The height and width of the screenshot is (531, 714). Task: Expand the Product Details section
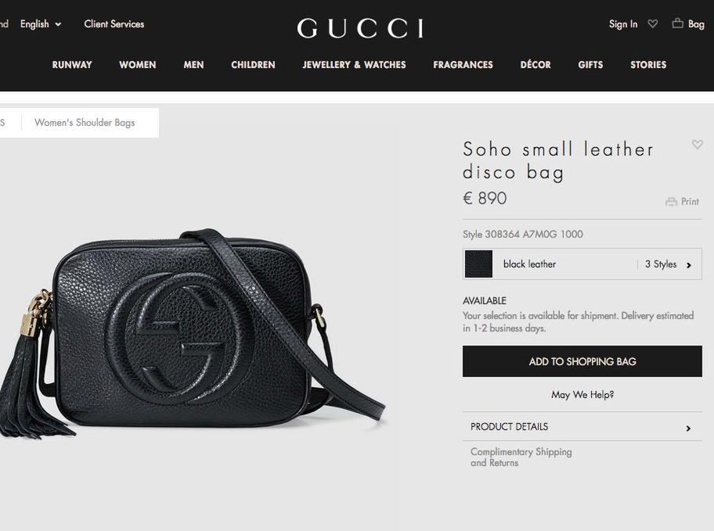582,427
